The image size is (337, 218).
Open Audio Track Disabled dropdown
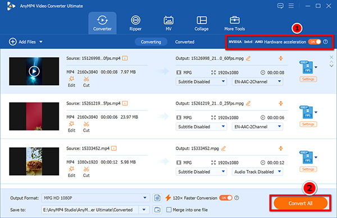(x=257, y=171)
